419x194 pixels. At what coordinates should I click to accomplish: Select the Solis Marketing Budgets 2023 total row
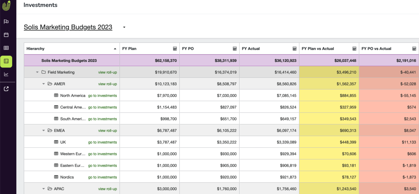pyautogui.click(x=221, y=60)
